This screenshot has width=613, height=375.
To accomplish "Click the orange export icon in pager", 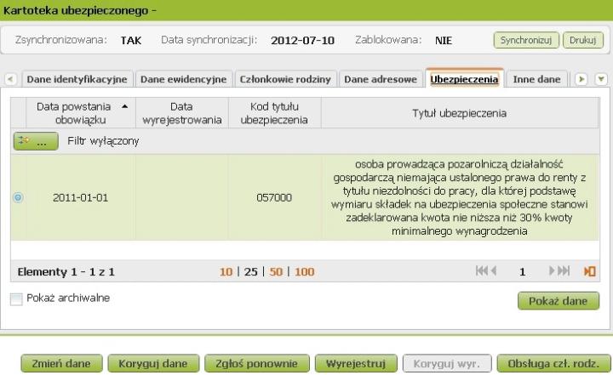I will click(588, 272).
